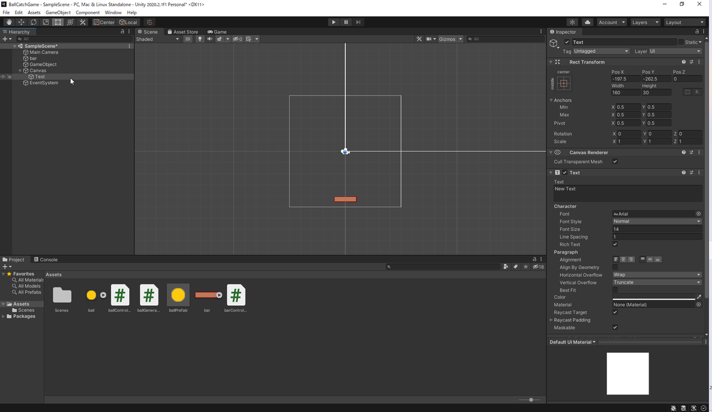This screenshot has height=412, width=712.
Task: Open the File menu
Action: coord(6,12)
